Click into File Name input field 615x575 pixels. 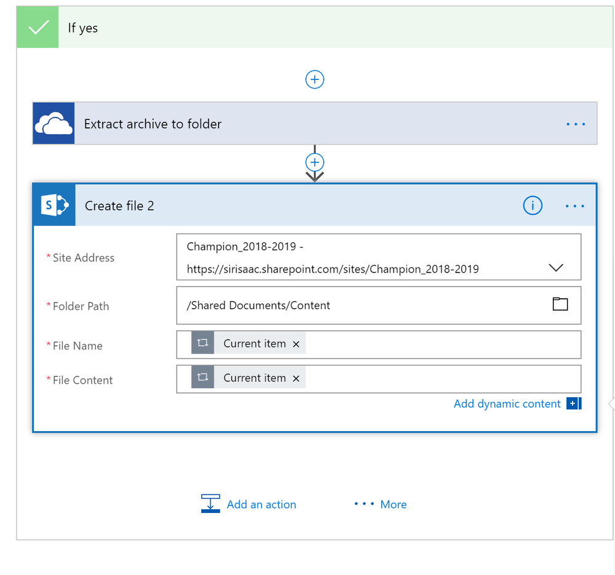click(x=379, y=344)
